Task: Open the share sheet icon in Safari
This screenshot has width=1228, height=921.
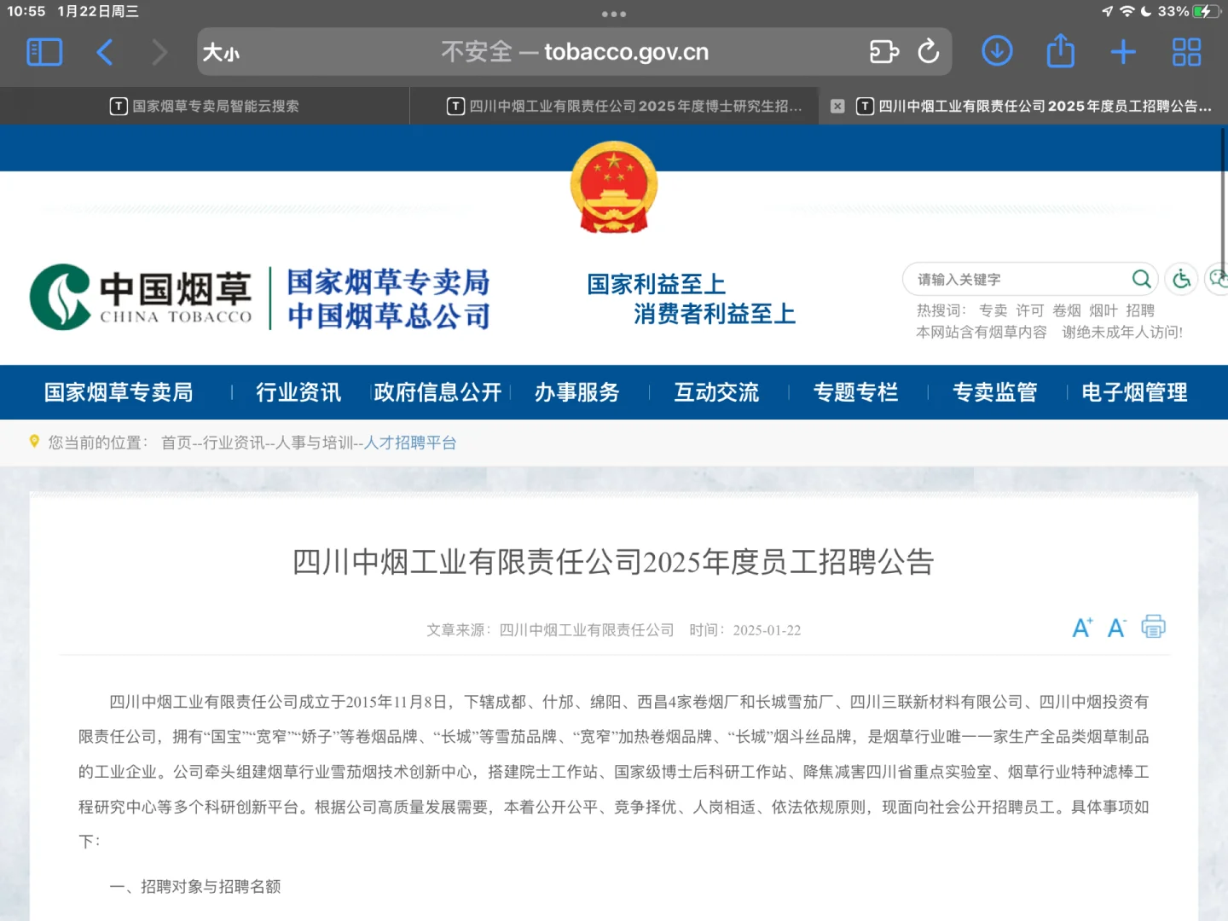Action: (x=1060, y=51)
